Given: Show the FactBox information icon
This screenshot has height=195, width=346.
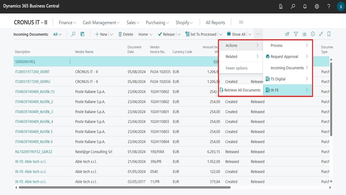Looking at the screenshot, I should pyautogui.click(x=313, y=34).
